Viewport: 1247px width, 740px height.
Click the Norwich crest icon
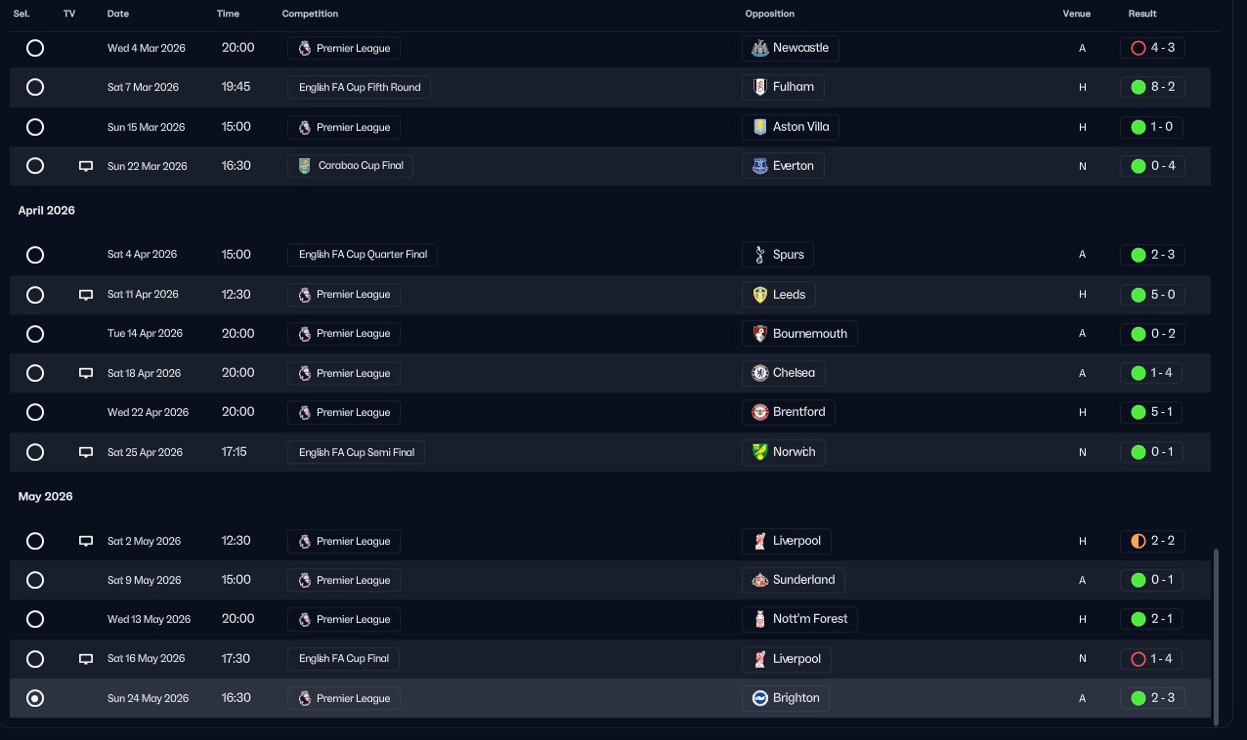[759, 452]
